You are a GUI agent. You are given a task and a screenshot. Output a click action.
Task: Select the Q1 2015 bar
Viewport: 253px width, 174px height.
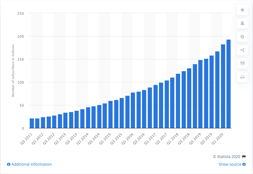(x=110, y=115)
